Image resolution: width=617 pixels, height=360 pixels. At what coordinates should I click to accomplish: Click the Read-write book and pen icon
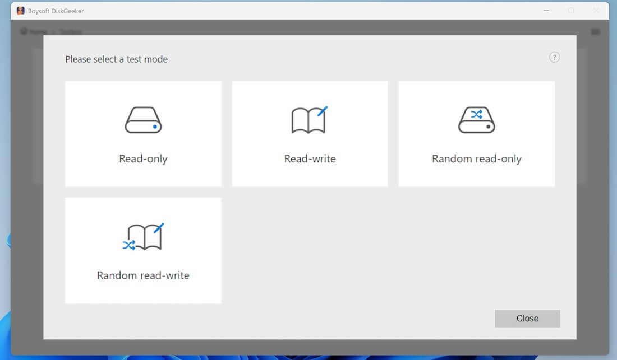click(x=309, y=120)
